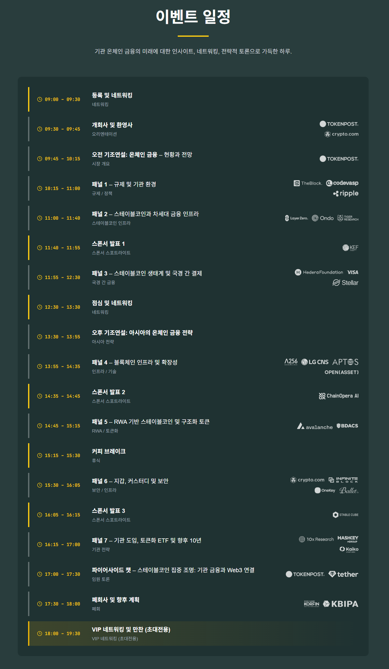
Task: Click the tether logo in fireside chat row
Action: [343, 574]
